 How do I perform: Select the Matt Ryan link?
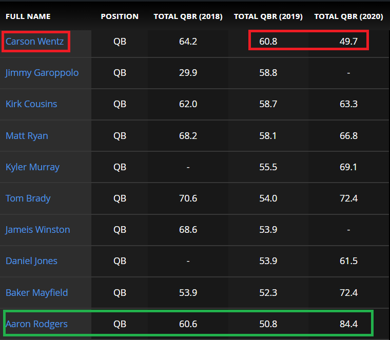27,136
